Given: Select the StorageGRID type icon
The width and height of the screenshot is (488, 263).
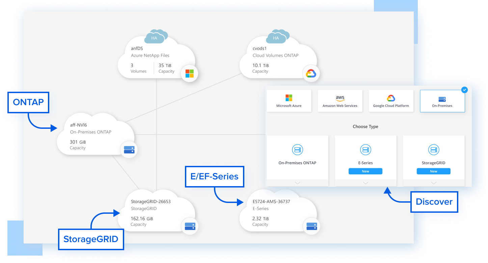Looking at the screenshot, I should coord(434,149).
